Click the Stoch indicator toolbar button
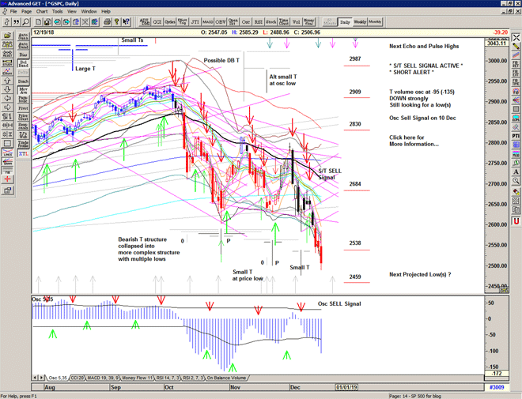 [272, 23]
